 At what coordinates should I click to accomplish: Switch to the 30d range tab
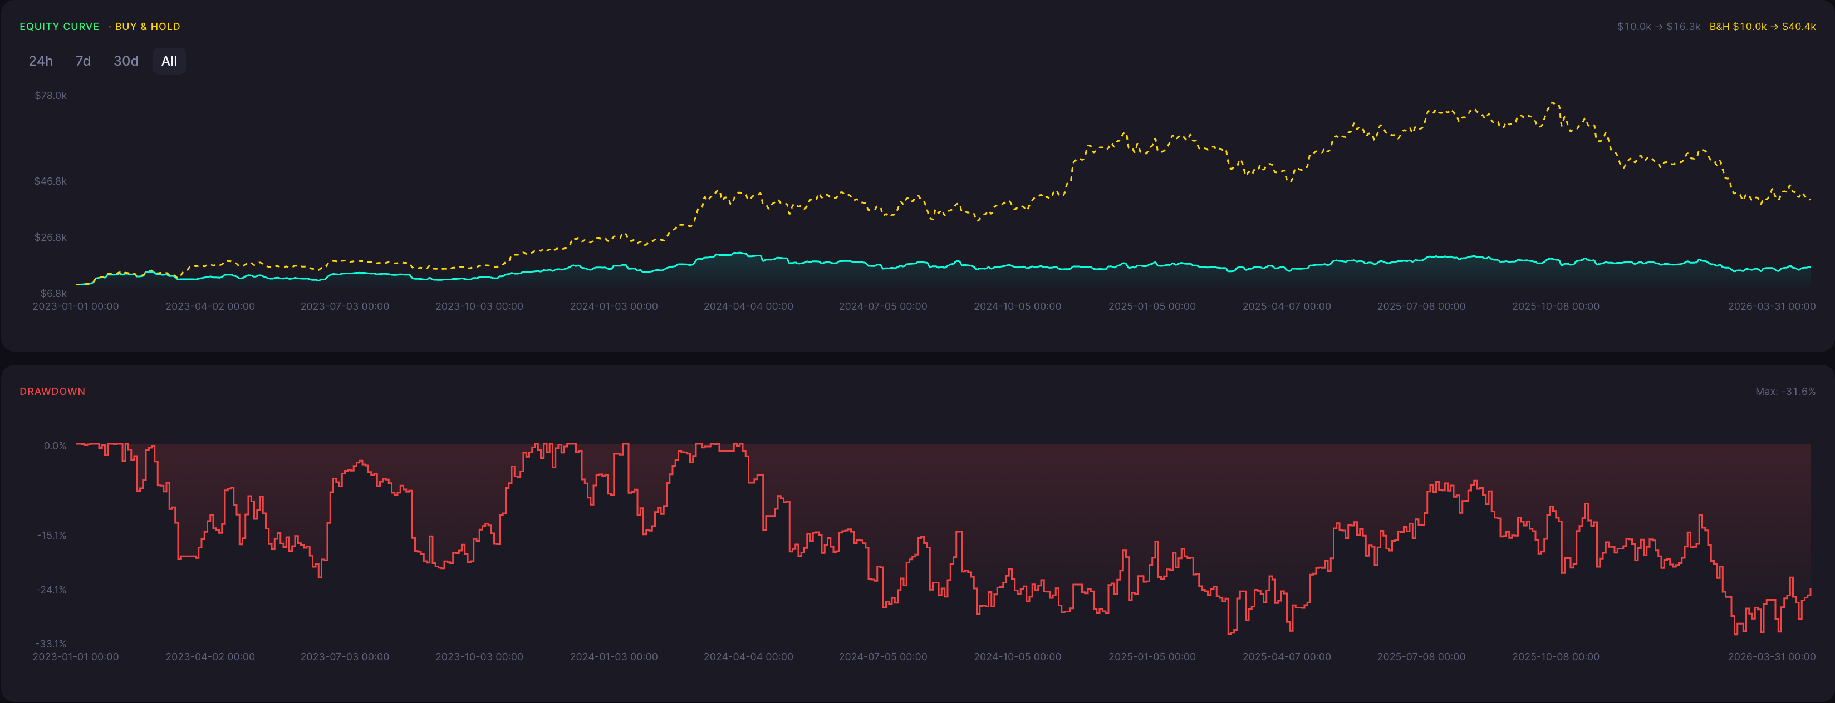(x=126, y=61)
